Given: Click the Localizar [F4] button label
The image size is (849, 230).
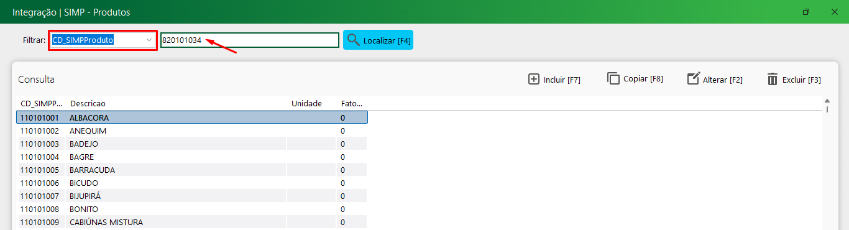Looking at the screenshot, I should 387,40.
